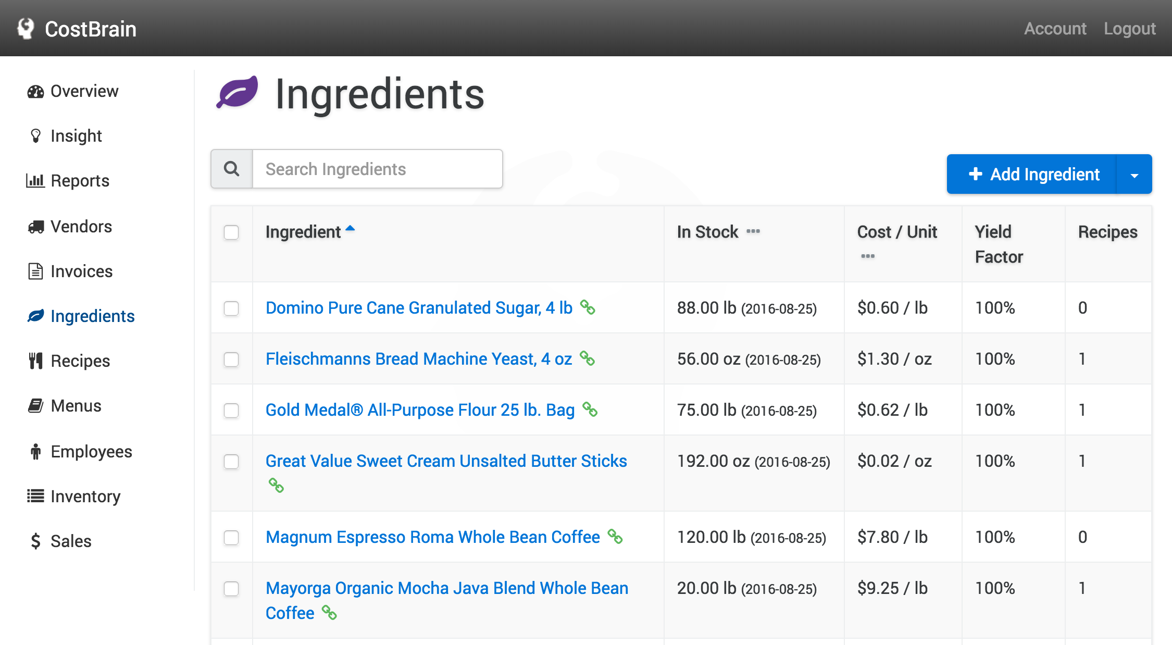Click the link icon beside Domino Sugar
Viewport: 1172px width, 645px height.
pos(588,307)
